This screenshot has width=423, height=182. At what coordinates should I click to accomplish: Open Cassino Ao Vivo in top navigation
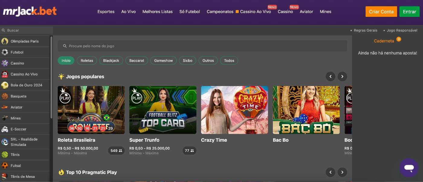[x=255, y=12]
